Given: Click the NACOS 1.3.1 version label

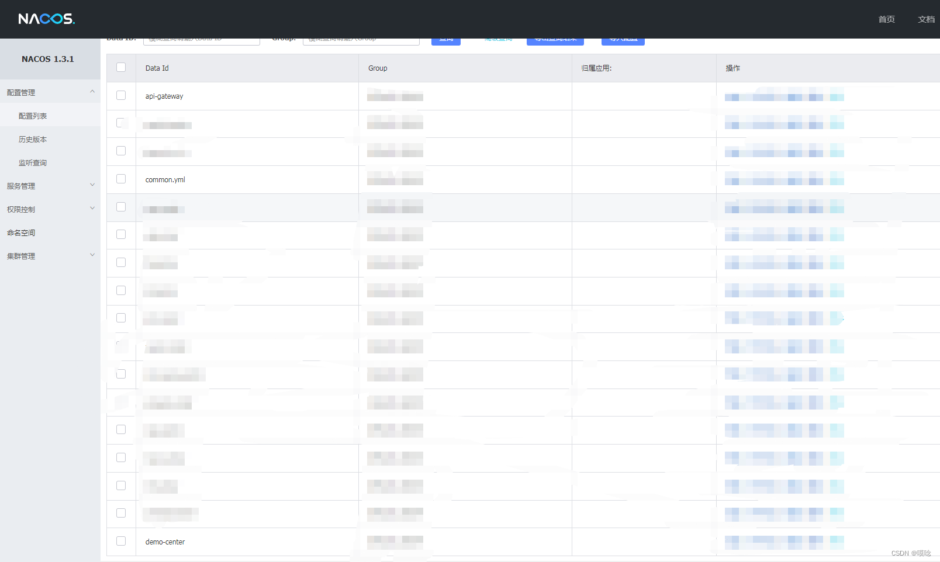Looking at the screenshot, I should [48, 59].
